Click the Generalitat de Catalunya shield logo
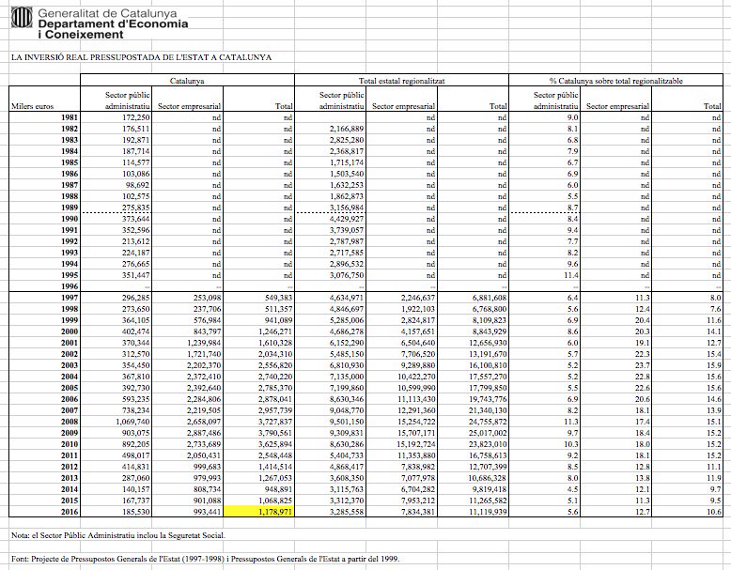Viewport: 731px width, 570px height. (x=22, y=18)
